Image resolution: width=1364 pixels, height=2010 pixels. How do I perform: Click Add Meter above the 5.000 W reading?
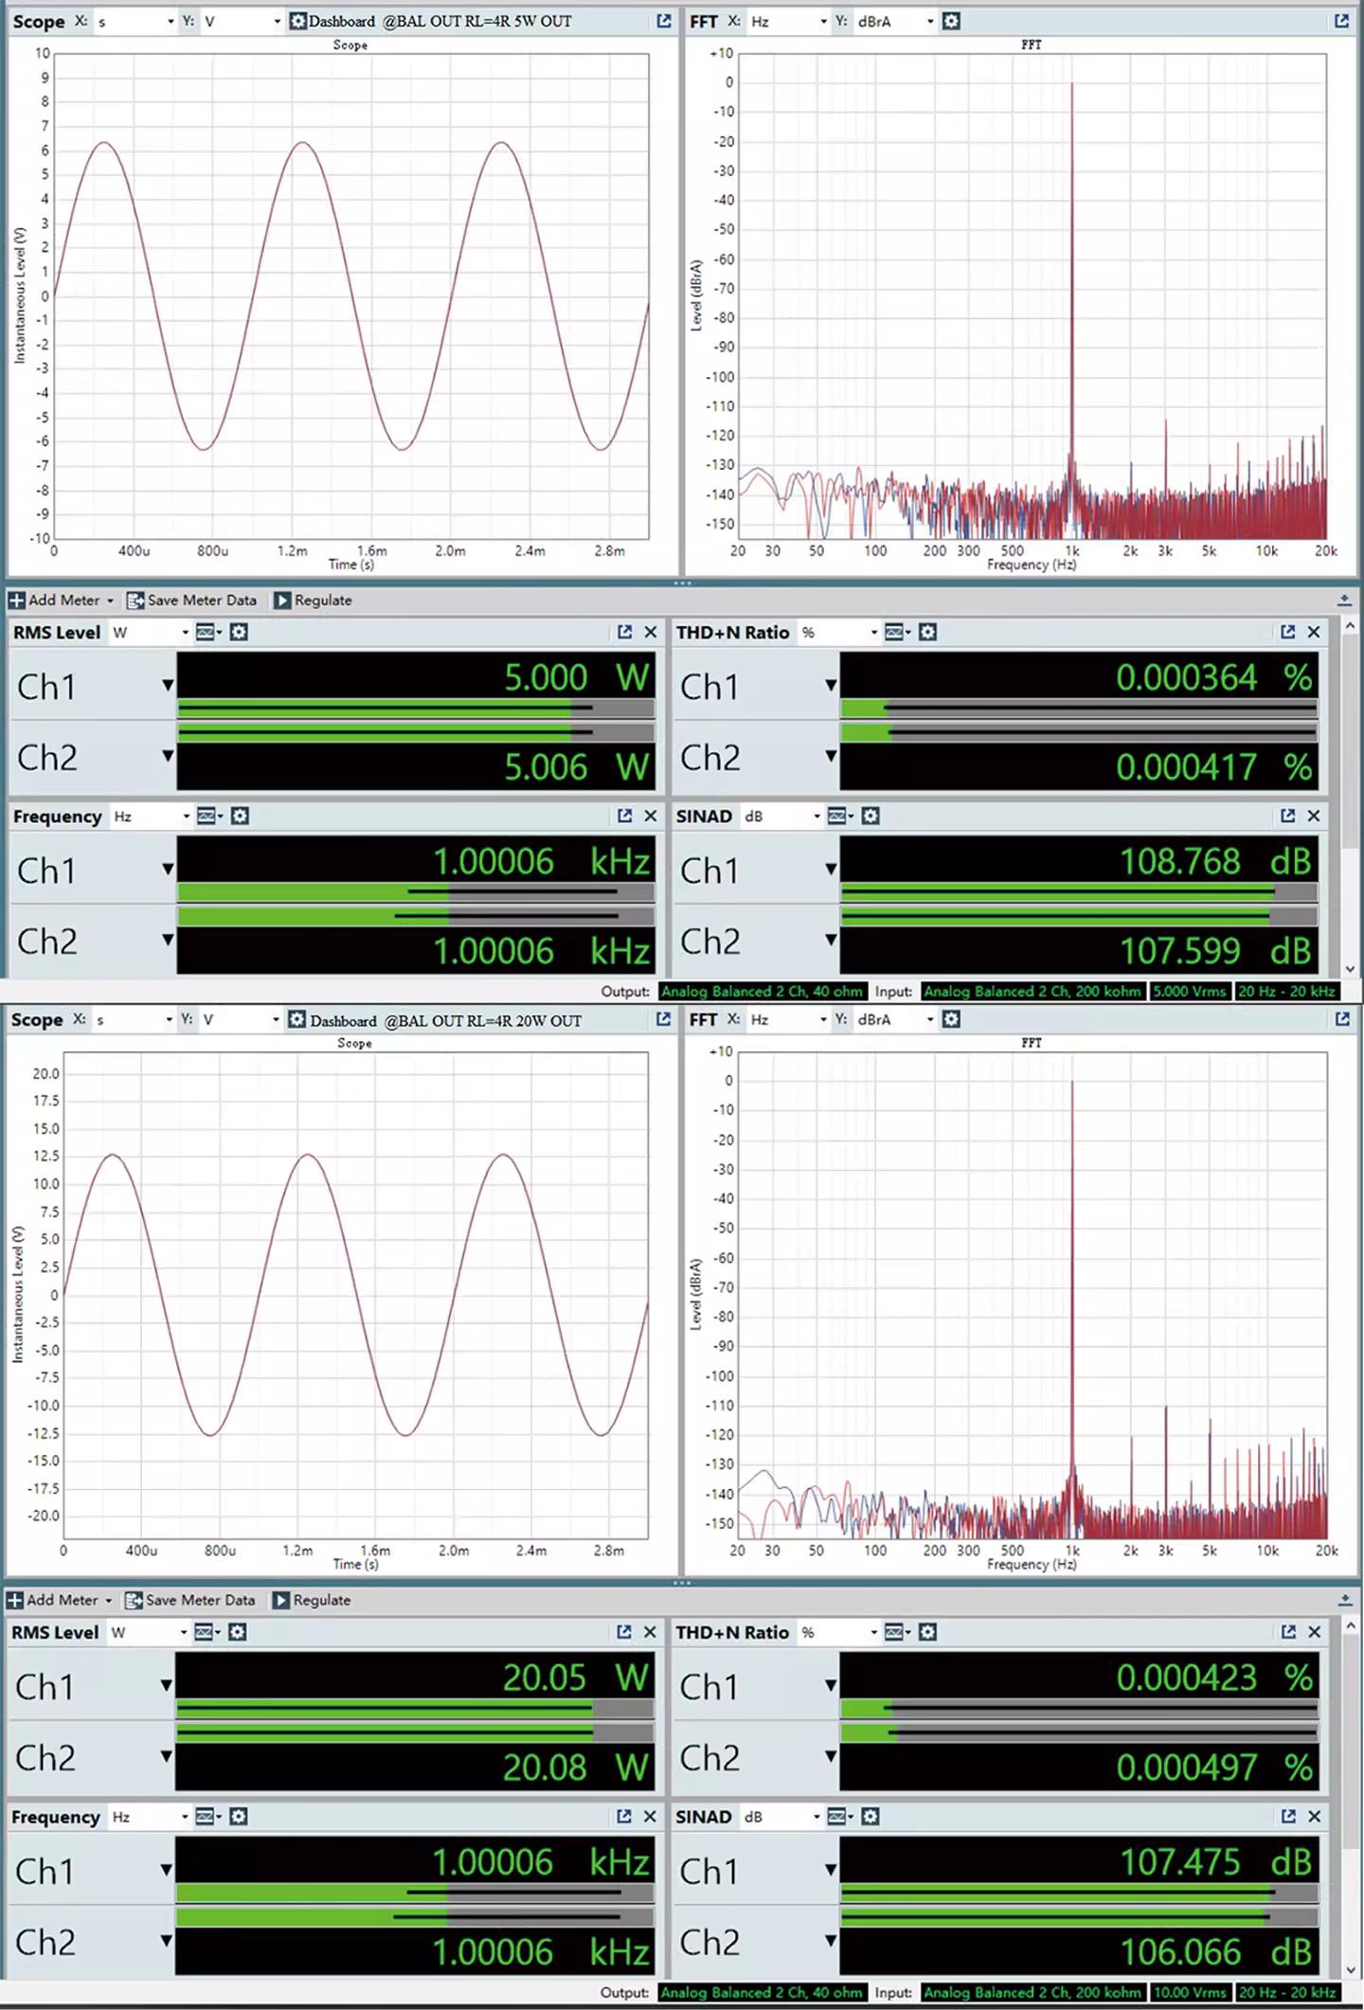pos(61,600)
